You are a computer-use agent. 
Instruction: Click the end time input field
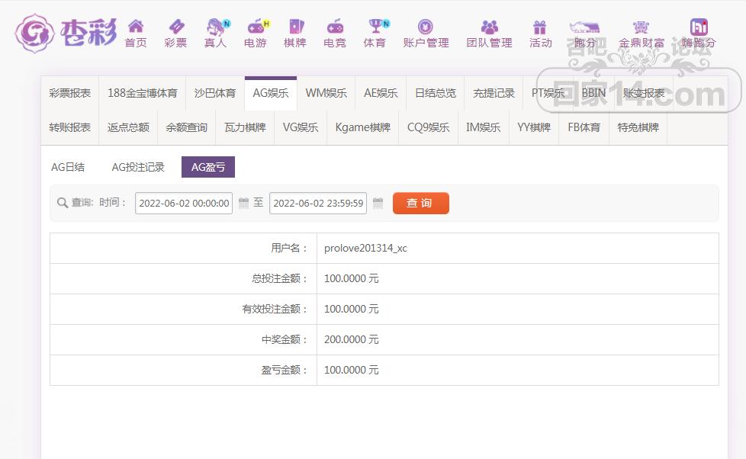coord(318,204)
